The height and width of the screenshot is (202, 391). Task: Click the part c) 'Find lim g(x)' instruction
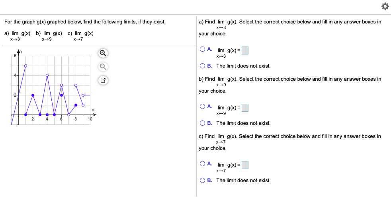coord(289,136)
